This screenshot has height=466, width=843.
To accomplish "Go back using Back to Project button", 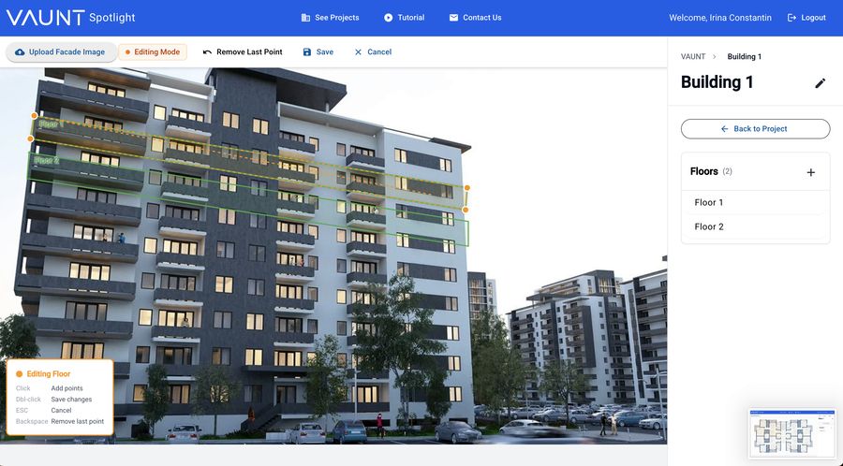I will [755, 129].
